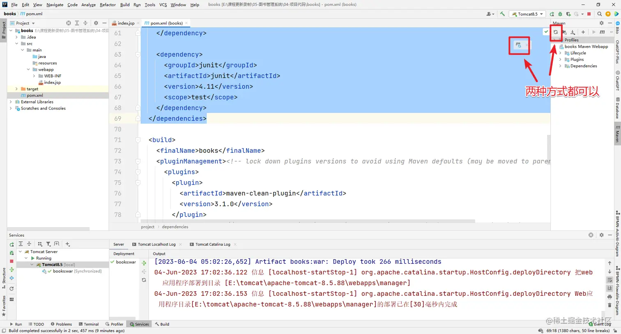Switch to Tomcat Localhost Log tab
This screenshot has width=621, height=334.
(x=156, y=244)
